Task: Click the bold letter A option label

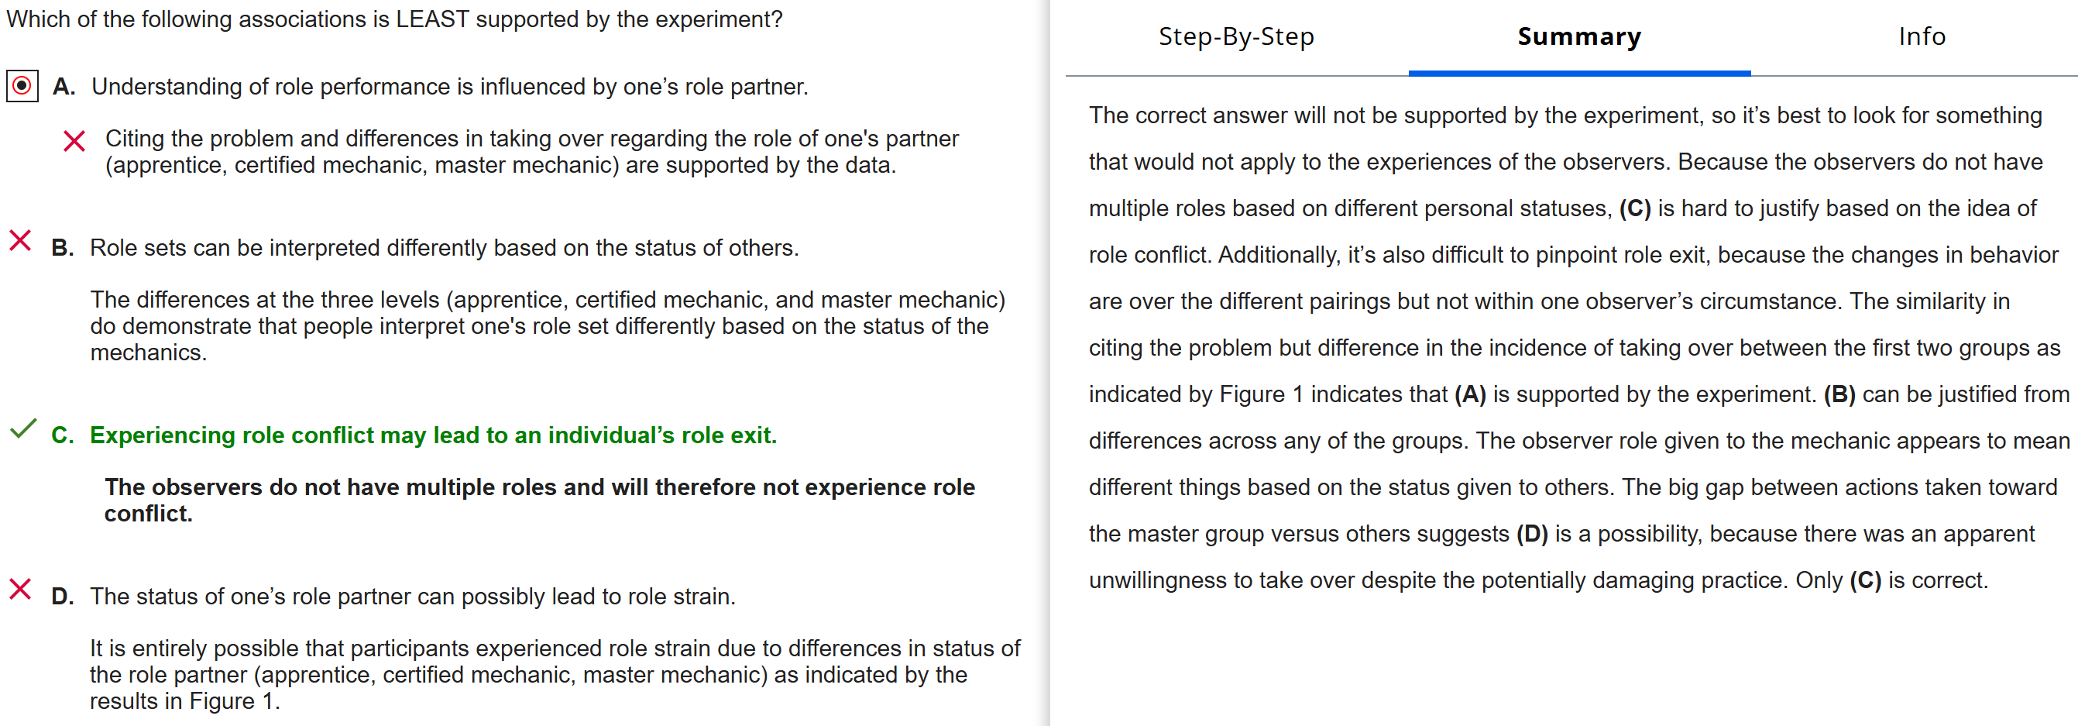Action: click(x=64, y=86)
